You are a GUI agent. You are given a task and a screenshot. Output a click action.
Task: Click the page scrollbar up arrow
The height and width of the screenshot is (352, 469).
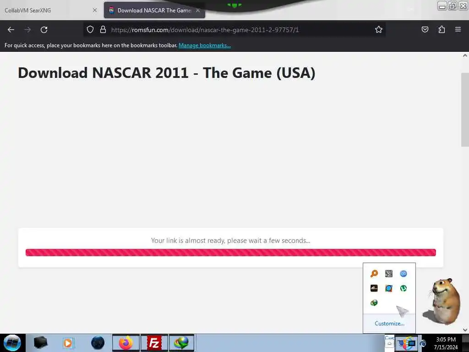(x=465, y=55)
